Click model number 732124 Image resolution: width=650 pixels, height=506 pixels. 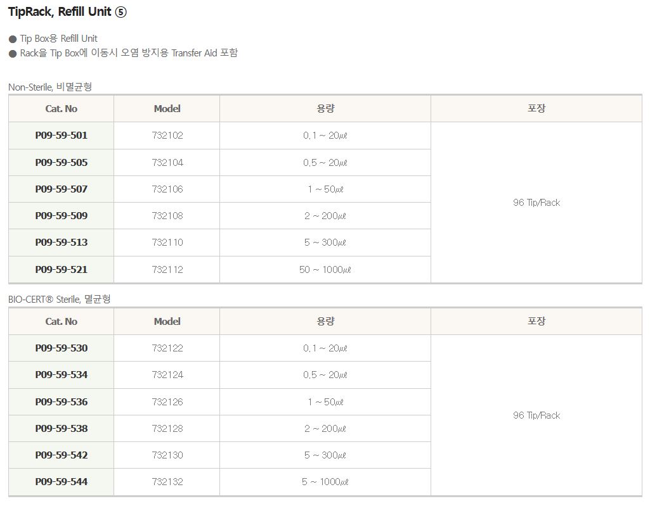pos(167,375)
